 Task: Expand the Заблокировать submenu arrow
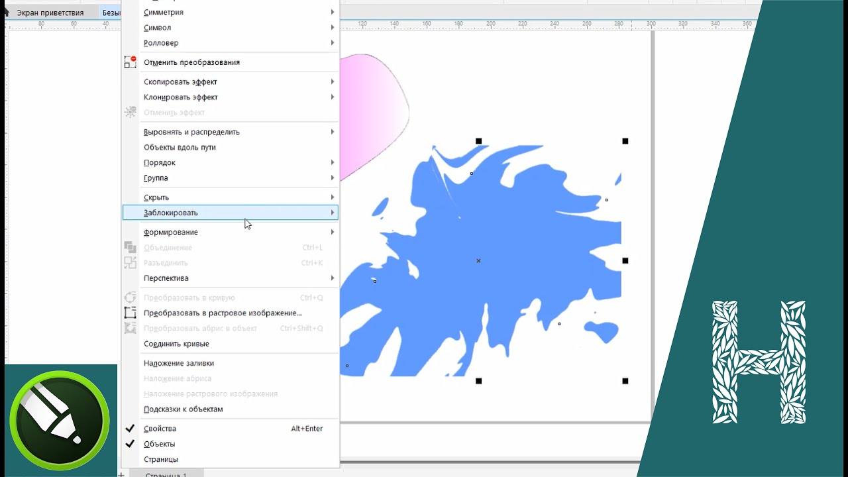click(333, 213)
